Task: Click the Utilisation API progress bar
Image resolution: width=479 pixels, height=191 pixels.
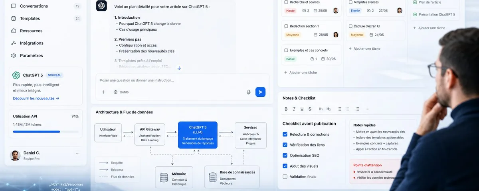Action: point(46,132)
